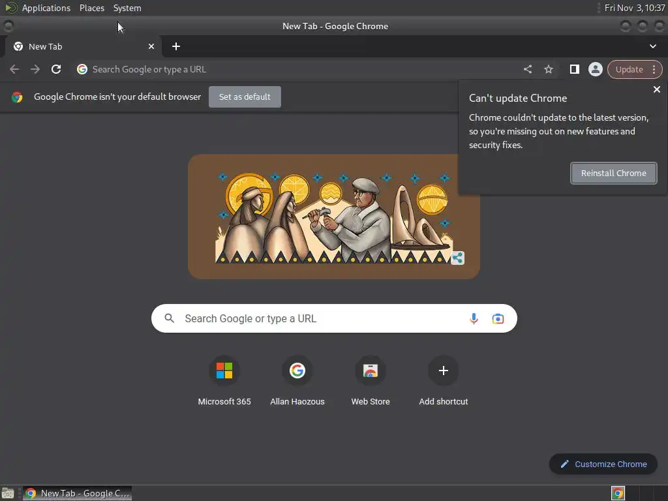The width and height of the screenshot is (668, 501).
Task: Click show desktop icon in bottom panel
Action: coord(8,493)
